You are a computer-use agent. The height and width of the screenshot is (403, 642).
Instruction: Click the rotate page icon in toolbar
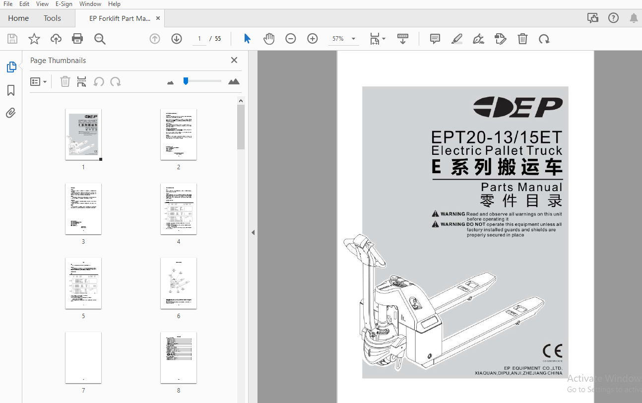pyautogui.click(x=544, y=39)
